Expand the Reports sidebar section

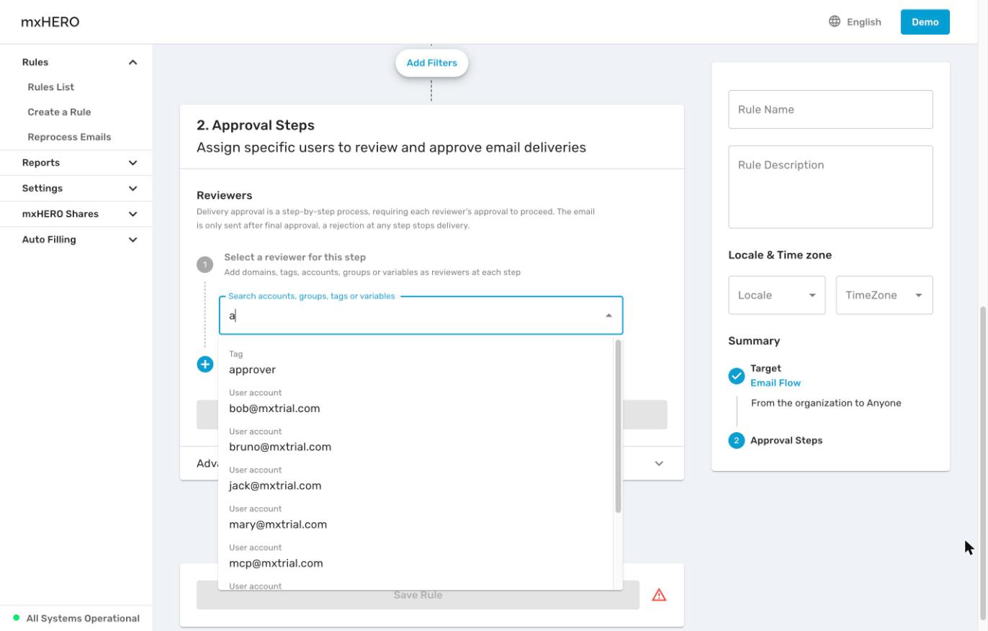click(133, 163)
